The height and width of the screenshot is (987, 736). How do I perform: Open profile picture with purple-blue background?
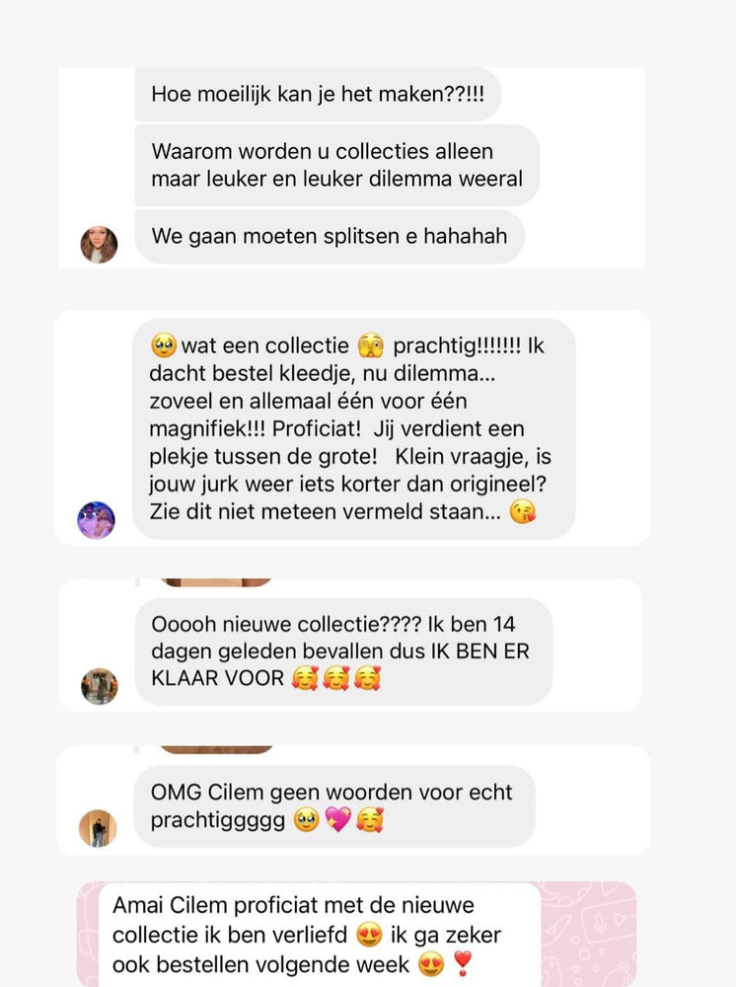pos(97,520)
